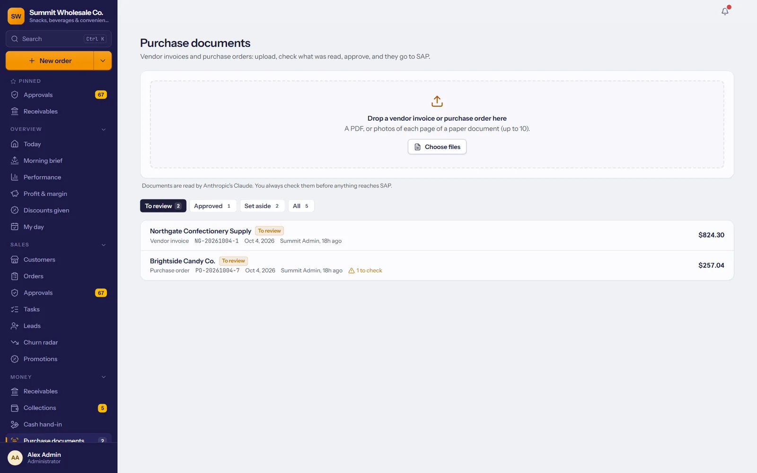Click the New order button
Viewport: 757px width, 473px height.
tap(50, 61)
